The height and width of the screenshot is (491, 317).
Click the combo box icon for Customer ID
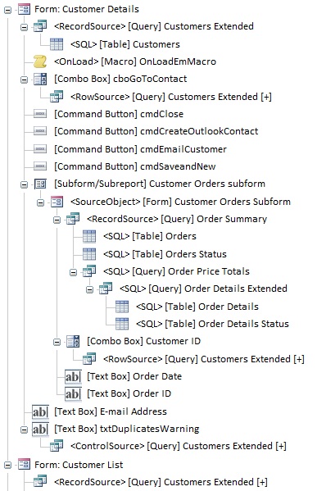click(73, 341)
